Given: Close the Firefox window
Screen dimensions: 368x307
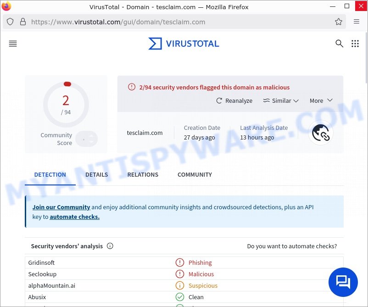Looking at the screenshot, I should [361, 6].
